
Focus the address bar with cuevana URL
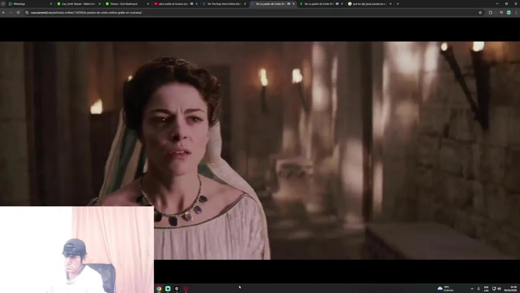[x=252, y=13]
